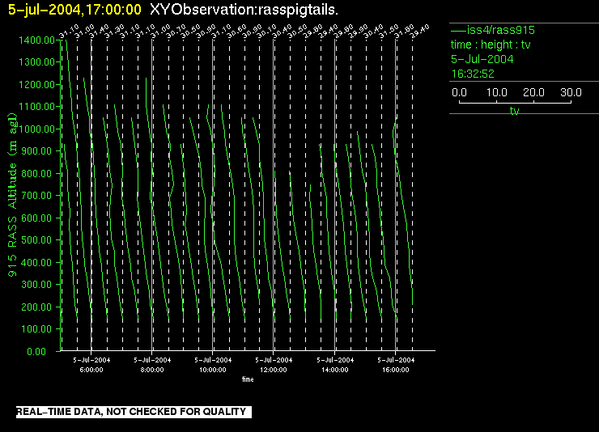Click the 'REAL-TIME DATA, NOT CHECKED FOR QUALITY' banner

pyautogui.click(x=131, y=413)
